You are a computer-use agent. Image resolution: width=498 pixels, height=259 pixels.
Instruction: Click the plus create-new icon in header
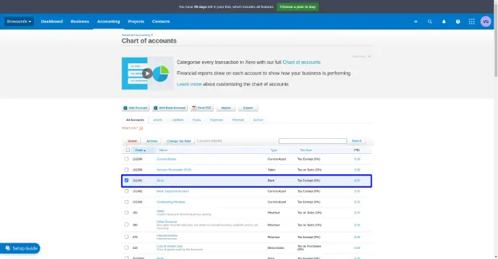(x=416, y=22)
